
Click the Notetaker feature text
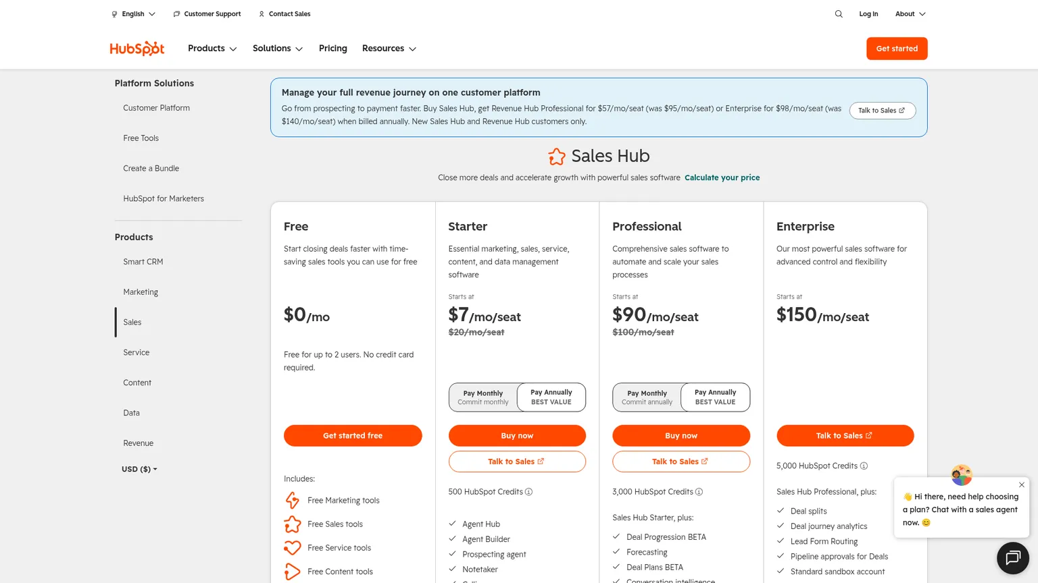point(480,570)
